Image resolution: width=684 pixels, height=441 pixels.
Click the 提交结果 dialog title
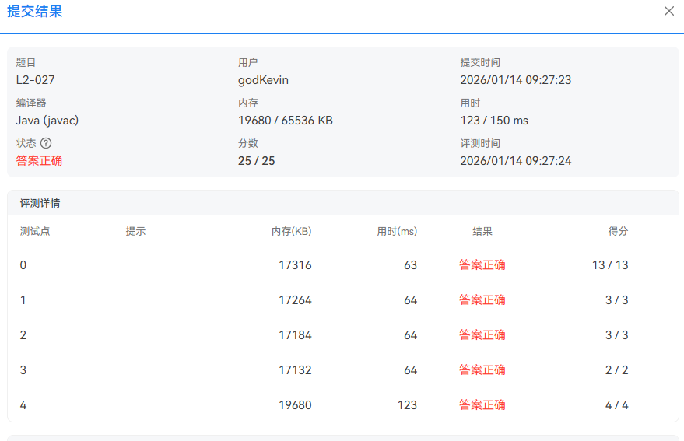[x=35, y=12]
